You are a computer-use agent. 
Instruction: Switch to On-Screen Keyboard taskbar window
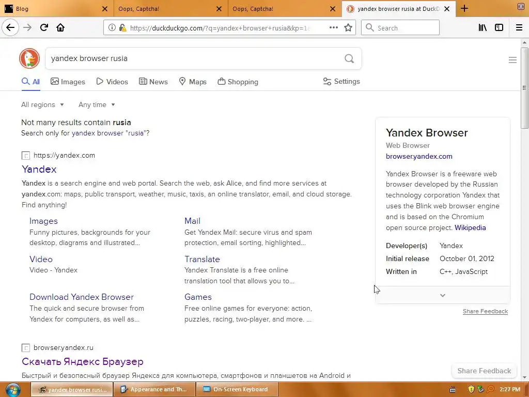237,389
